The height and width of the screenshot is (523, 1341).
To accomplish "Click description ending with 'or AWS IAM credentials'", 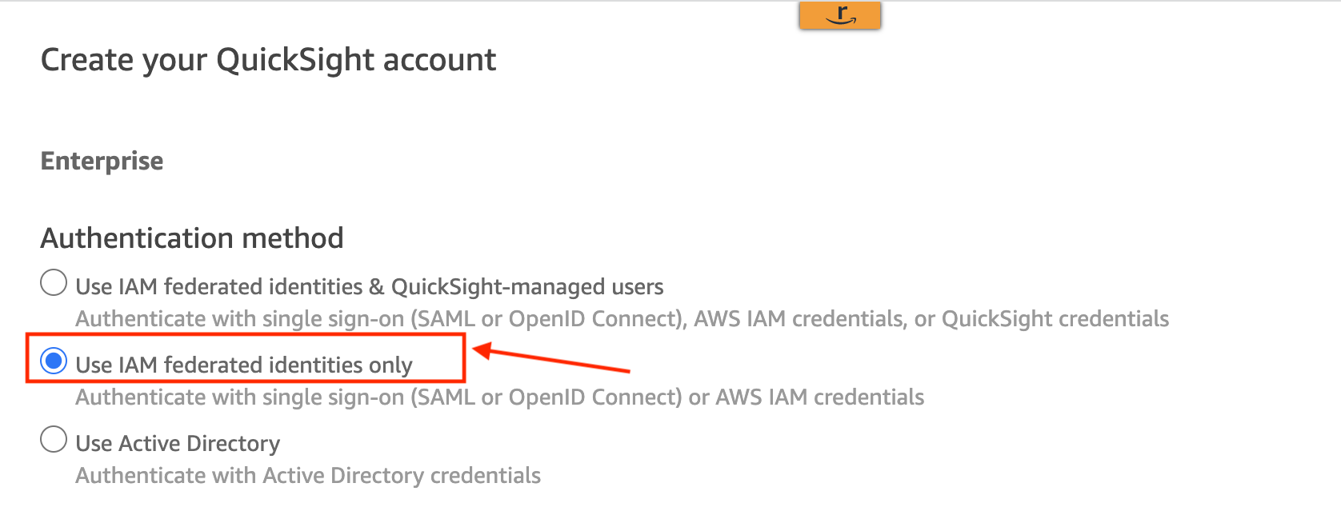I will click(x=499, y=397).
